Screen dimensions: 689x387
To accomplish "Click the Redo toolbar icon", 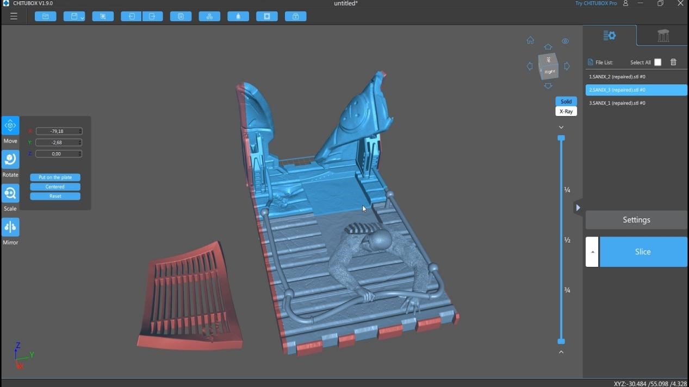I will pos(152,16).
